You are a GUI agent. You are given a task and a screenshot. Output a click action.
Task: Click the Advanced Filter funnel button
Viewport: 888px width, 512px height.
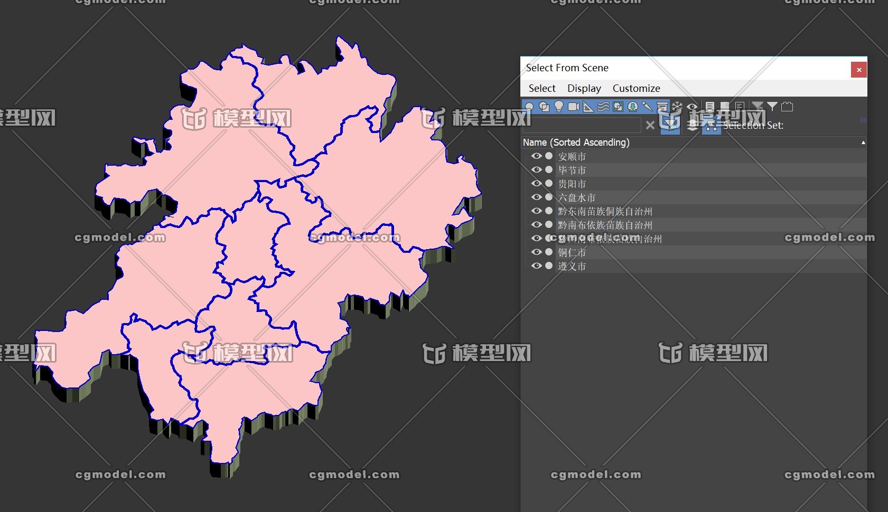pos(773,106)
